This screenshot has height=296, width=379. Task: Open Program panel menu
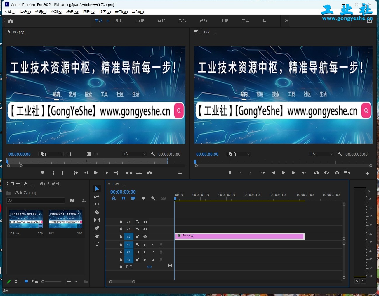tap(214, 32)
